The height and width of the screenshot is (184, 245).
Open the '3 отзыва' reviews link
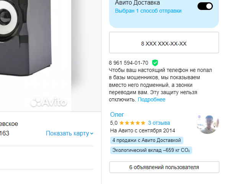pos(159,123)
